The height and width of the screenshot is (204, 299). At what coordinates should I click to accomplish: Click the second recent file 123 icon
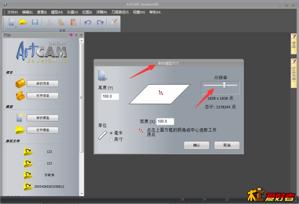pos(28,163)
